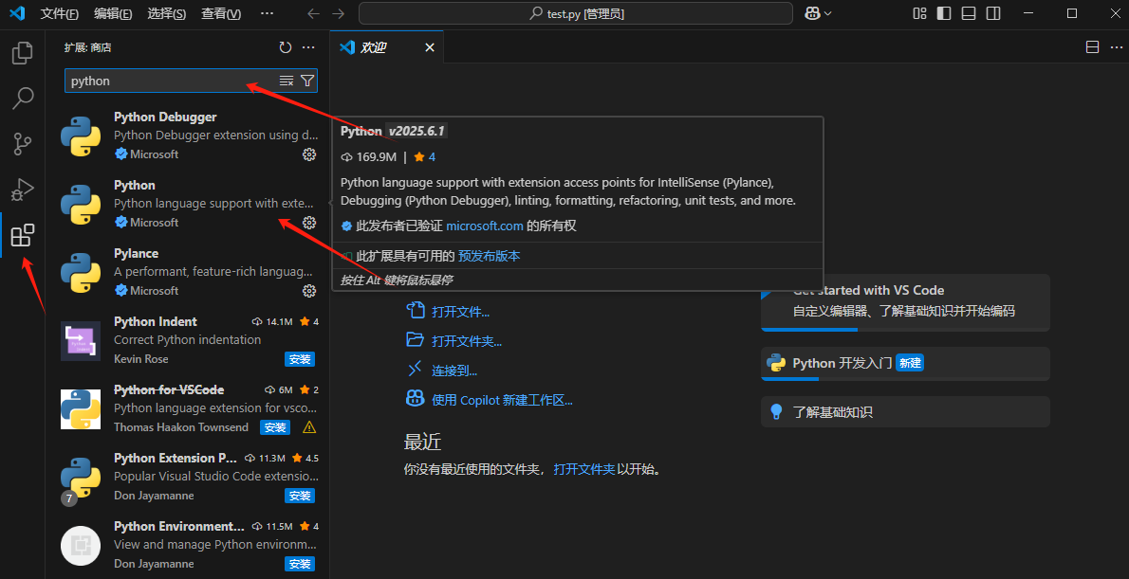The height and width of the screenshot is (579, 1129).
Task: Click 打开文件... link
Action: click(461, 312)
